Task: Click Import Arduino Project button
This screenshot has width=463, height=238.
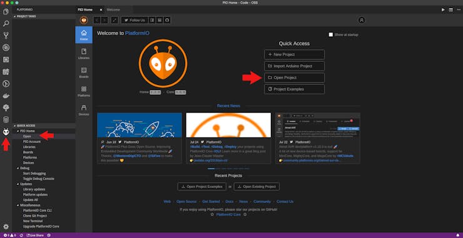Action: click(294, 66)
